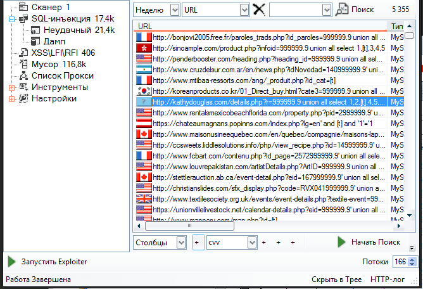Expand the Инструменты tree branch
Viewport: 423px width, 289px height.
pos(11,87)
